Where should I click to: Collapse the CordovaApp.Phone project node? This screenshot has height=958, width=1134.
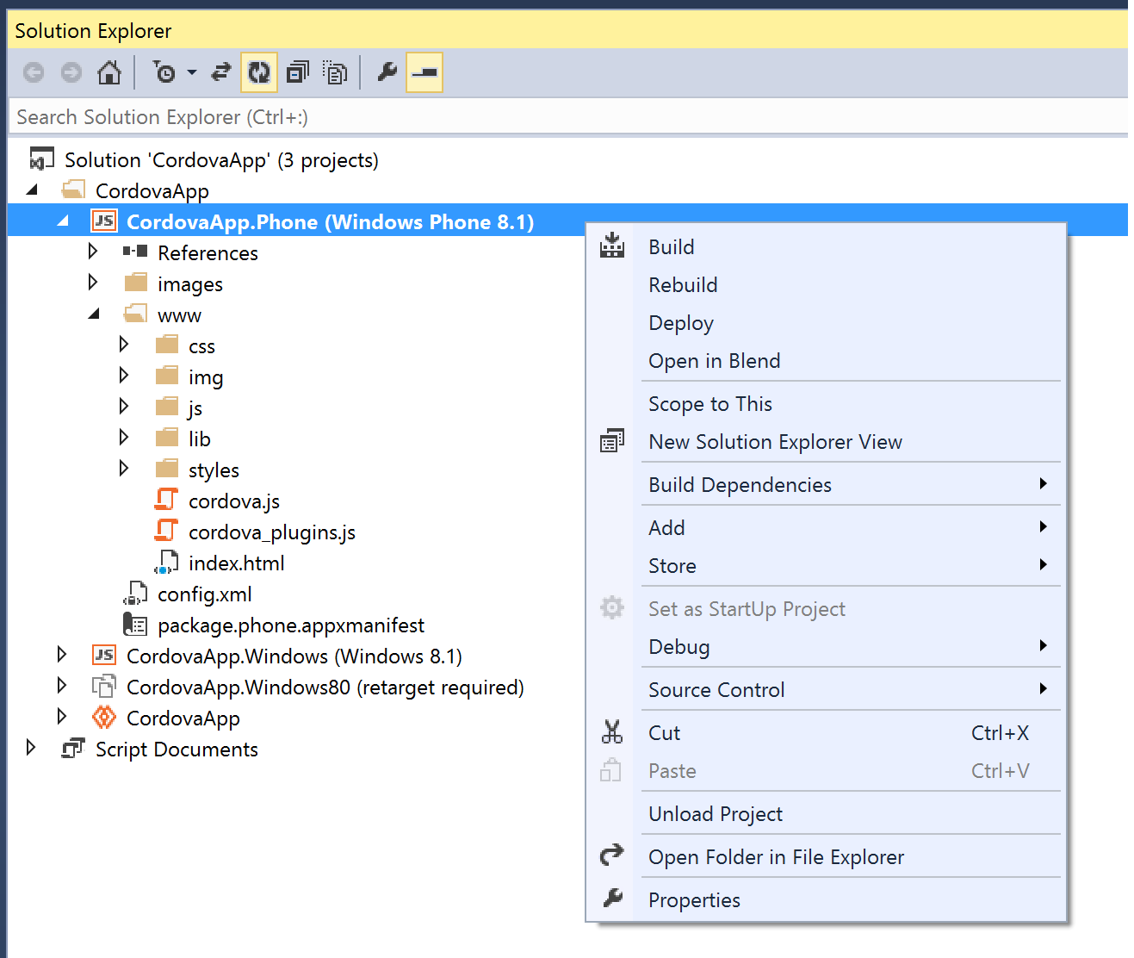(x=63, y=221)
